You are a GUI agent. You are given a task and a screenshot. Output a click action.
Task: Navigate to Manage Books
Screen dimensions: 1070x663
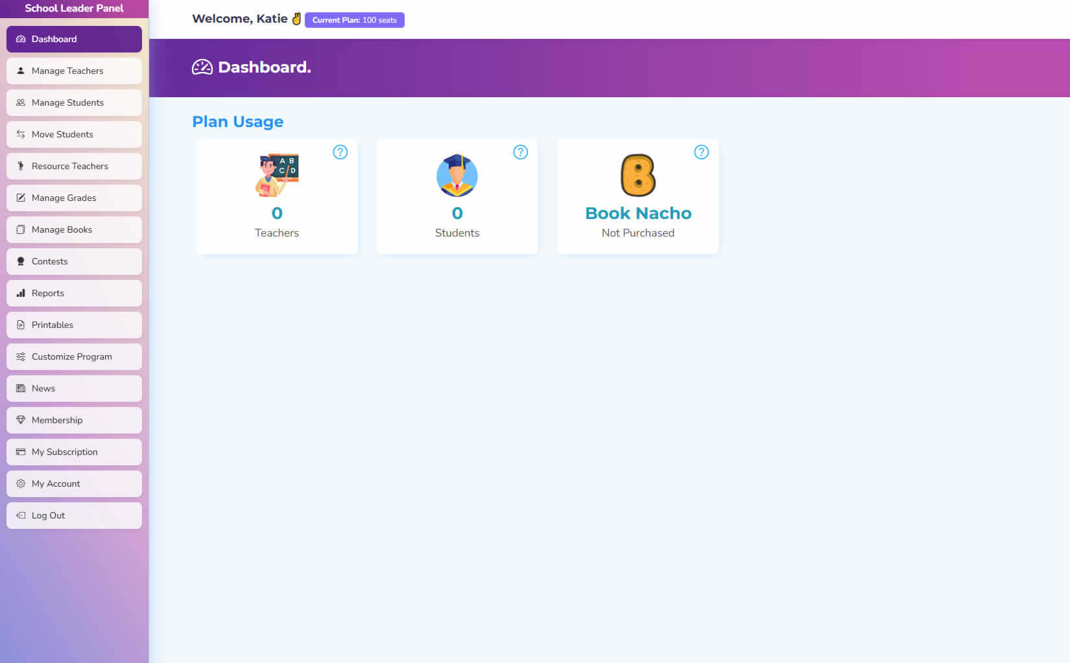74,230
